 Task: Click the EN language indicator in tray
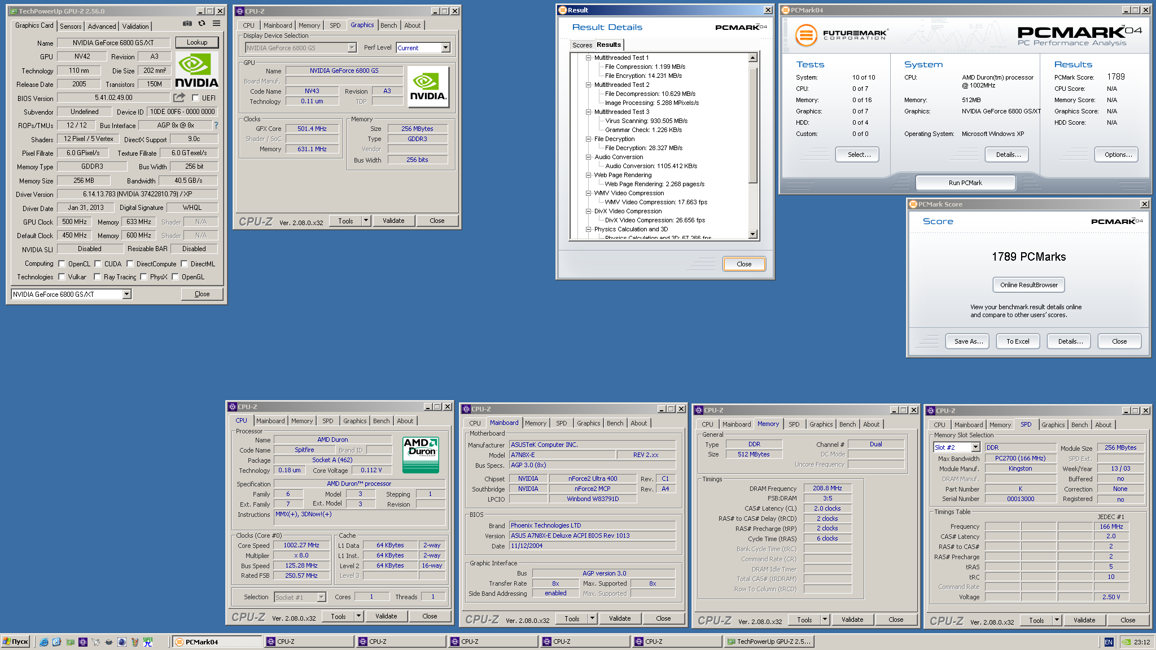pyautogui.click(x=1109, y=642)
